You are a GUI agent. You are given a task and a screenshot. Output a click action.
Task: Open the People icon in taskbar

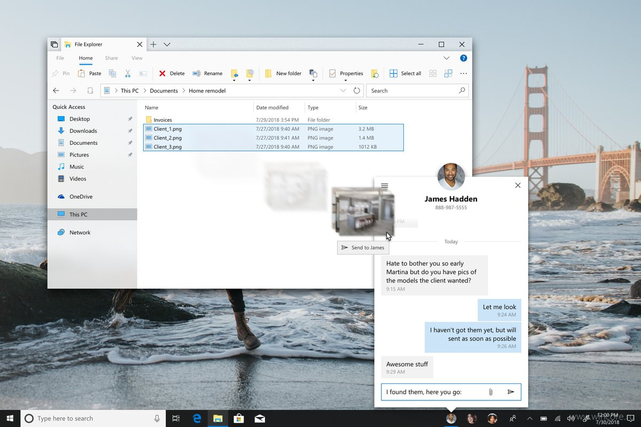point(513,418)
